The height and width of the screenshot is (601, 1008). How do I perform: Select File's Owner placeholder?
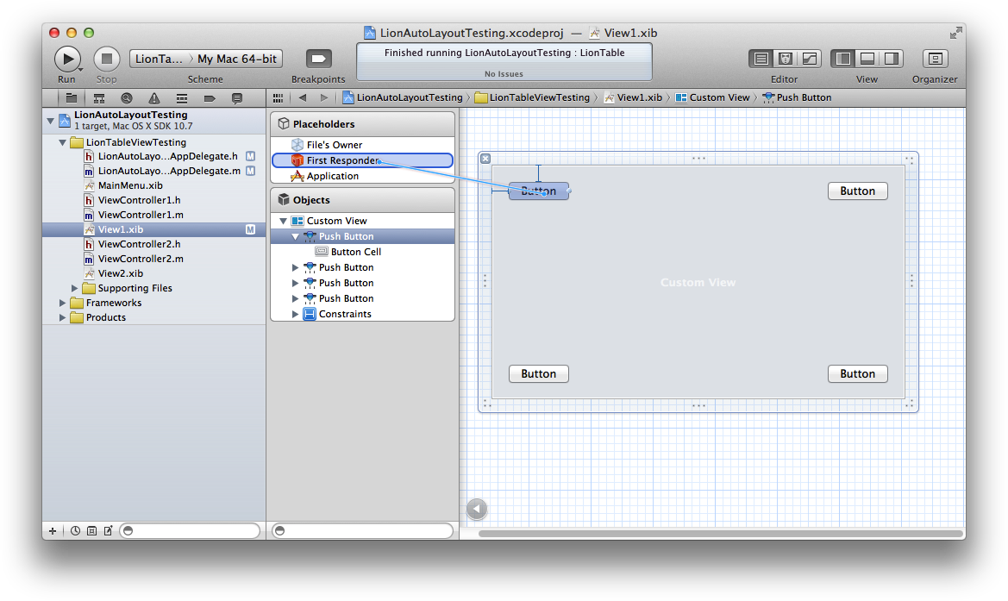point(362,145)
